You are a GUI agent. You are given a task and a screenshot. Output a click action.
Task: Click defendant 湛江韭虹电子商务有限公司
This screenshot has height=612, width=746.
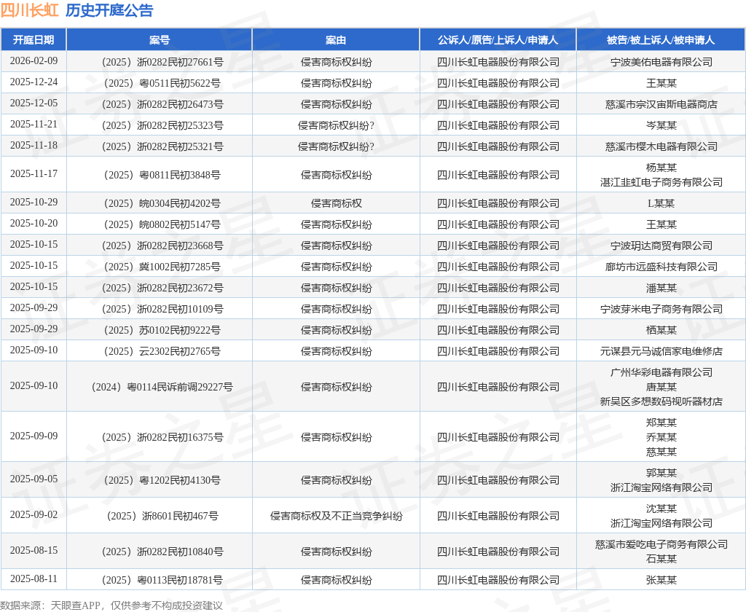coord(661,182)
